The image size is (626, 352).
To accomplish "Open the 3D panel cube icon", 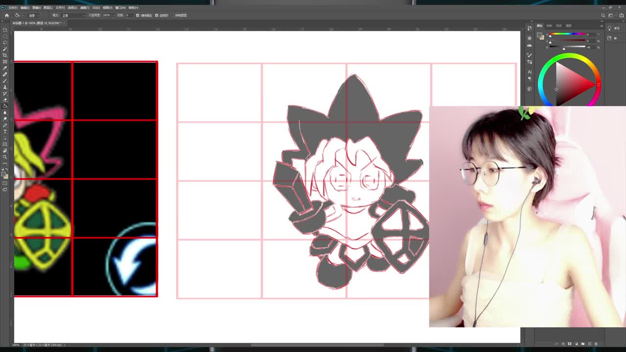I will [x=530, y=89].
